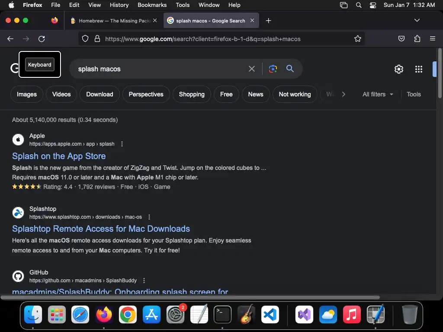Screen dimensions: 443x332
Task: Open Google quick settings gear icon
Action: (x=398, y=69)
